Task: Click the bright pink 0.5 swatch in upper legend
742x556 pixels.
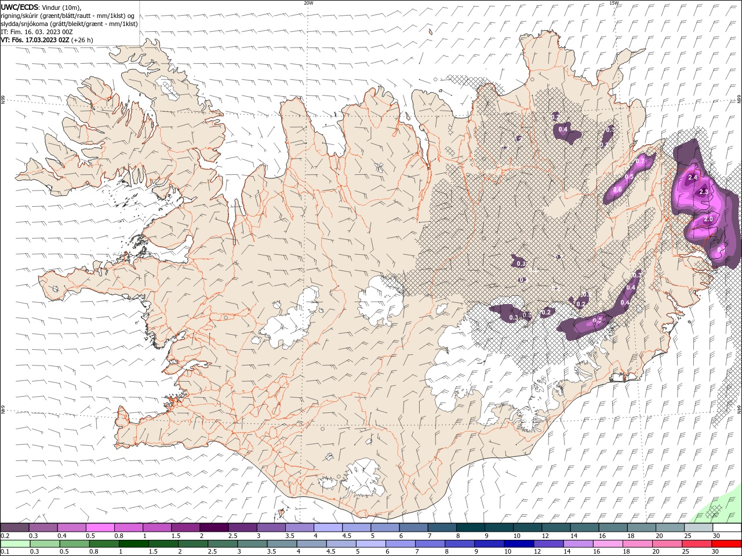Action: [x=100, y=528]
